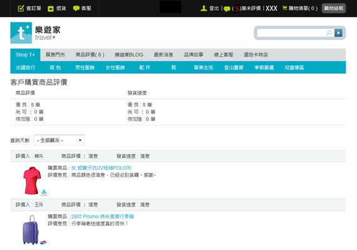Open the 商品評價(8) tab
357x250 pixels.
[x=90, y=55]
